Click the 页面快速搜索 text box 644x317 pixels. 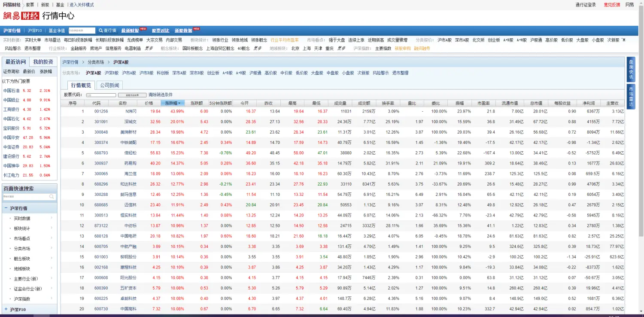[26, 197]
